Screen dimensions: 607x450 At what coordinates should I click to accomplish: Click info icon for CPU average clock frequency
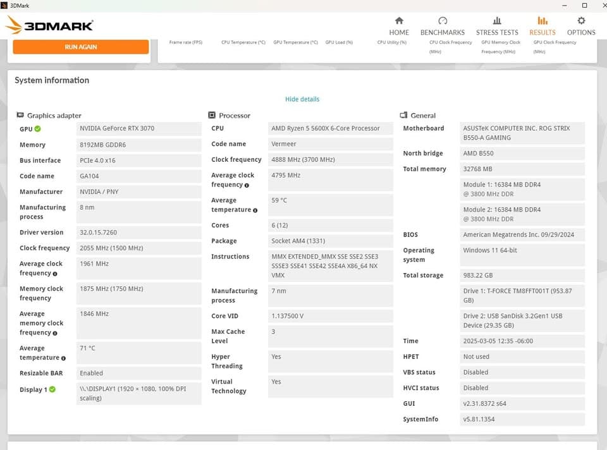tap(247, 185)
